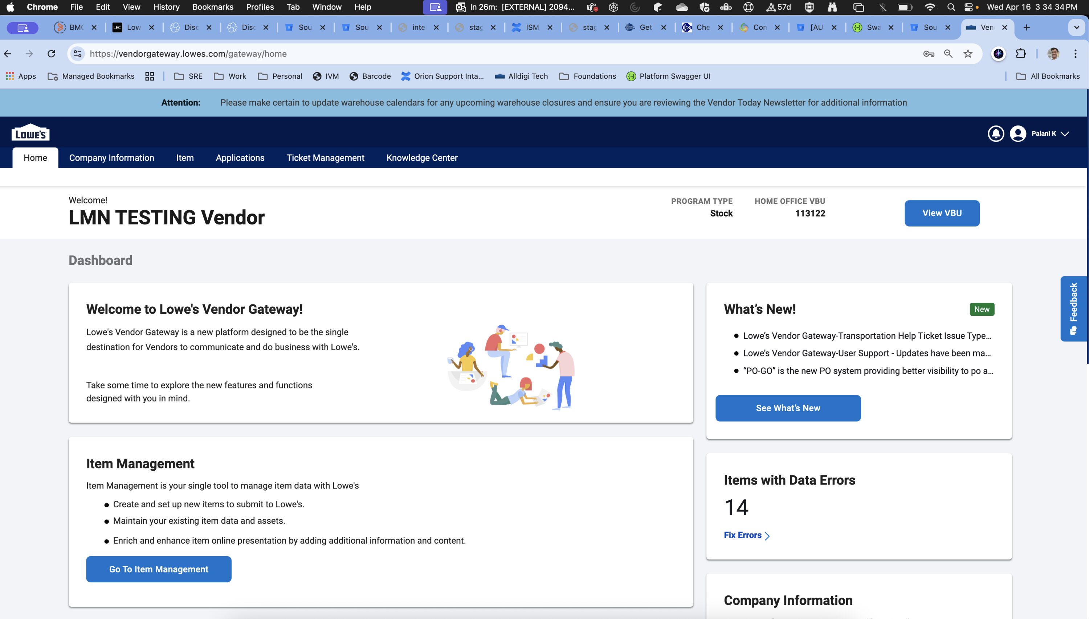Open the Chrome extensions puzzle icon
Viewport: 1089px width, 619px height.
[1021, 54]
